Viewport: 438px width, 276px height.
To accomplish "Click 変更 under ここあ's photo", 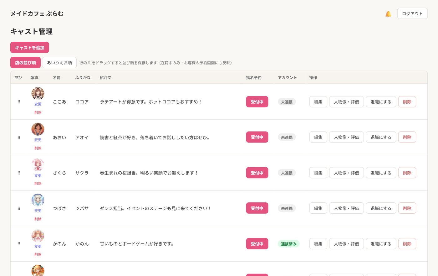I will coord(38,104).
